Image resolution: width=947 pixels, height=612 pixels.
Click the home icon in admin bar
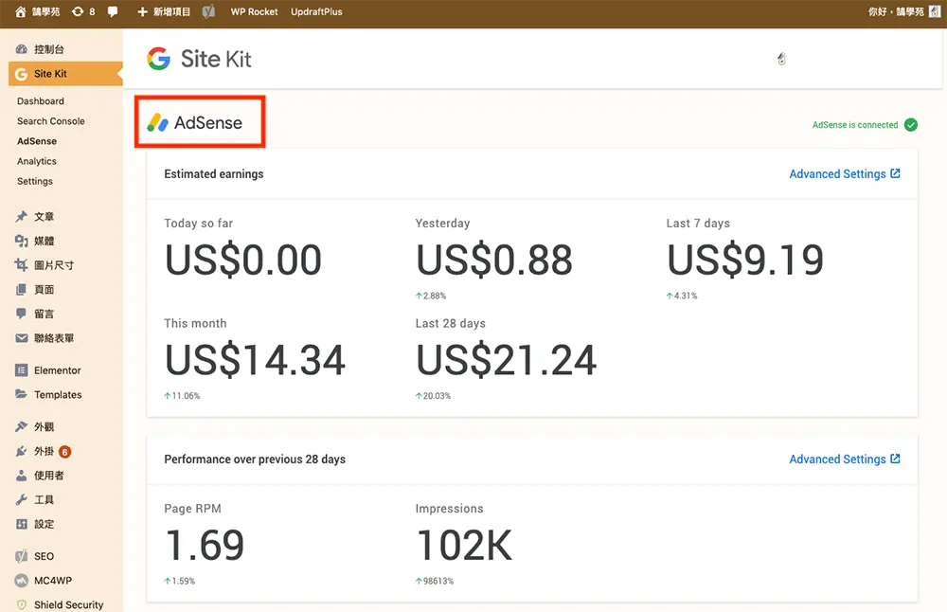[21, 11]
